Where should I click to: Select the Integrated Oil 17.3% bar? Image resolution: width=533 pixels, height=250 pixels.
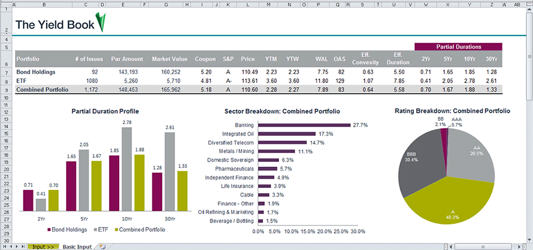pyautogui.click(x=287, y=134)
